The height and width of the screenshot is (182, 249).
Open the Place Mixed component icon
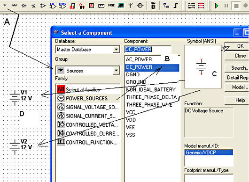point(82,6)
